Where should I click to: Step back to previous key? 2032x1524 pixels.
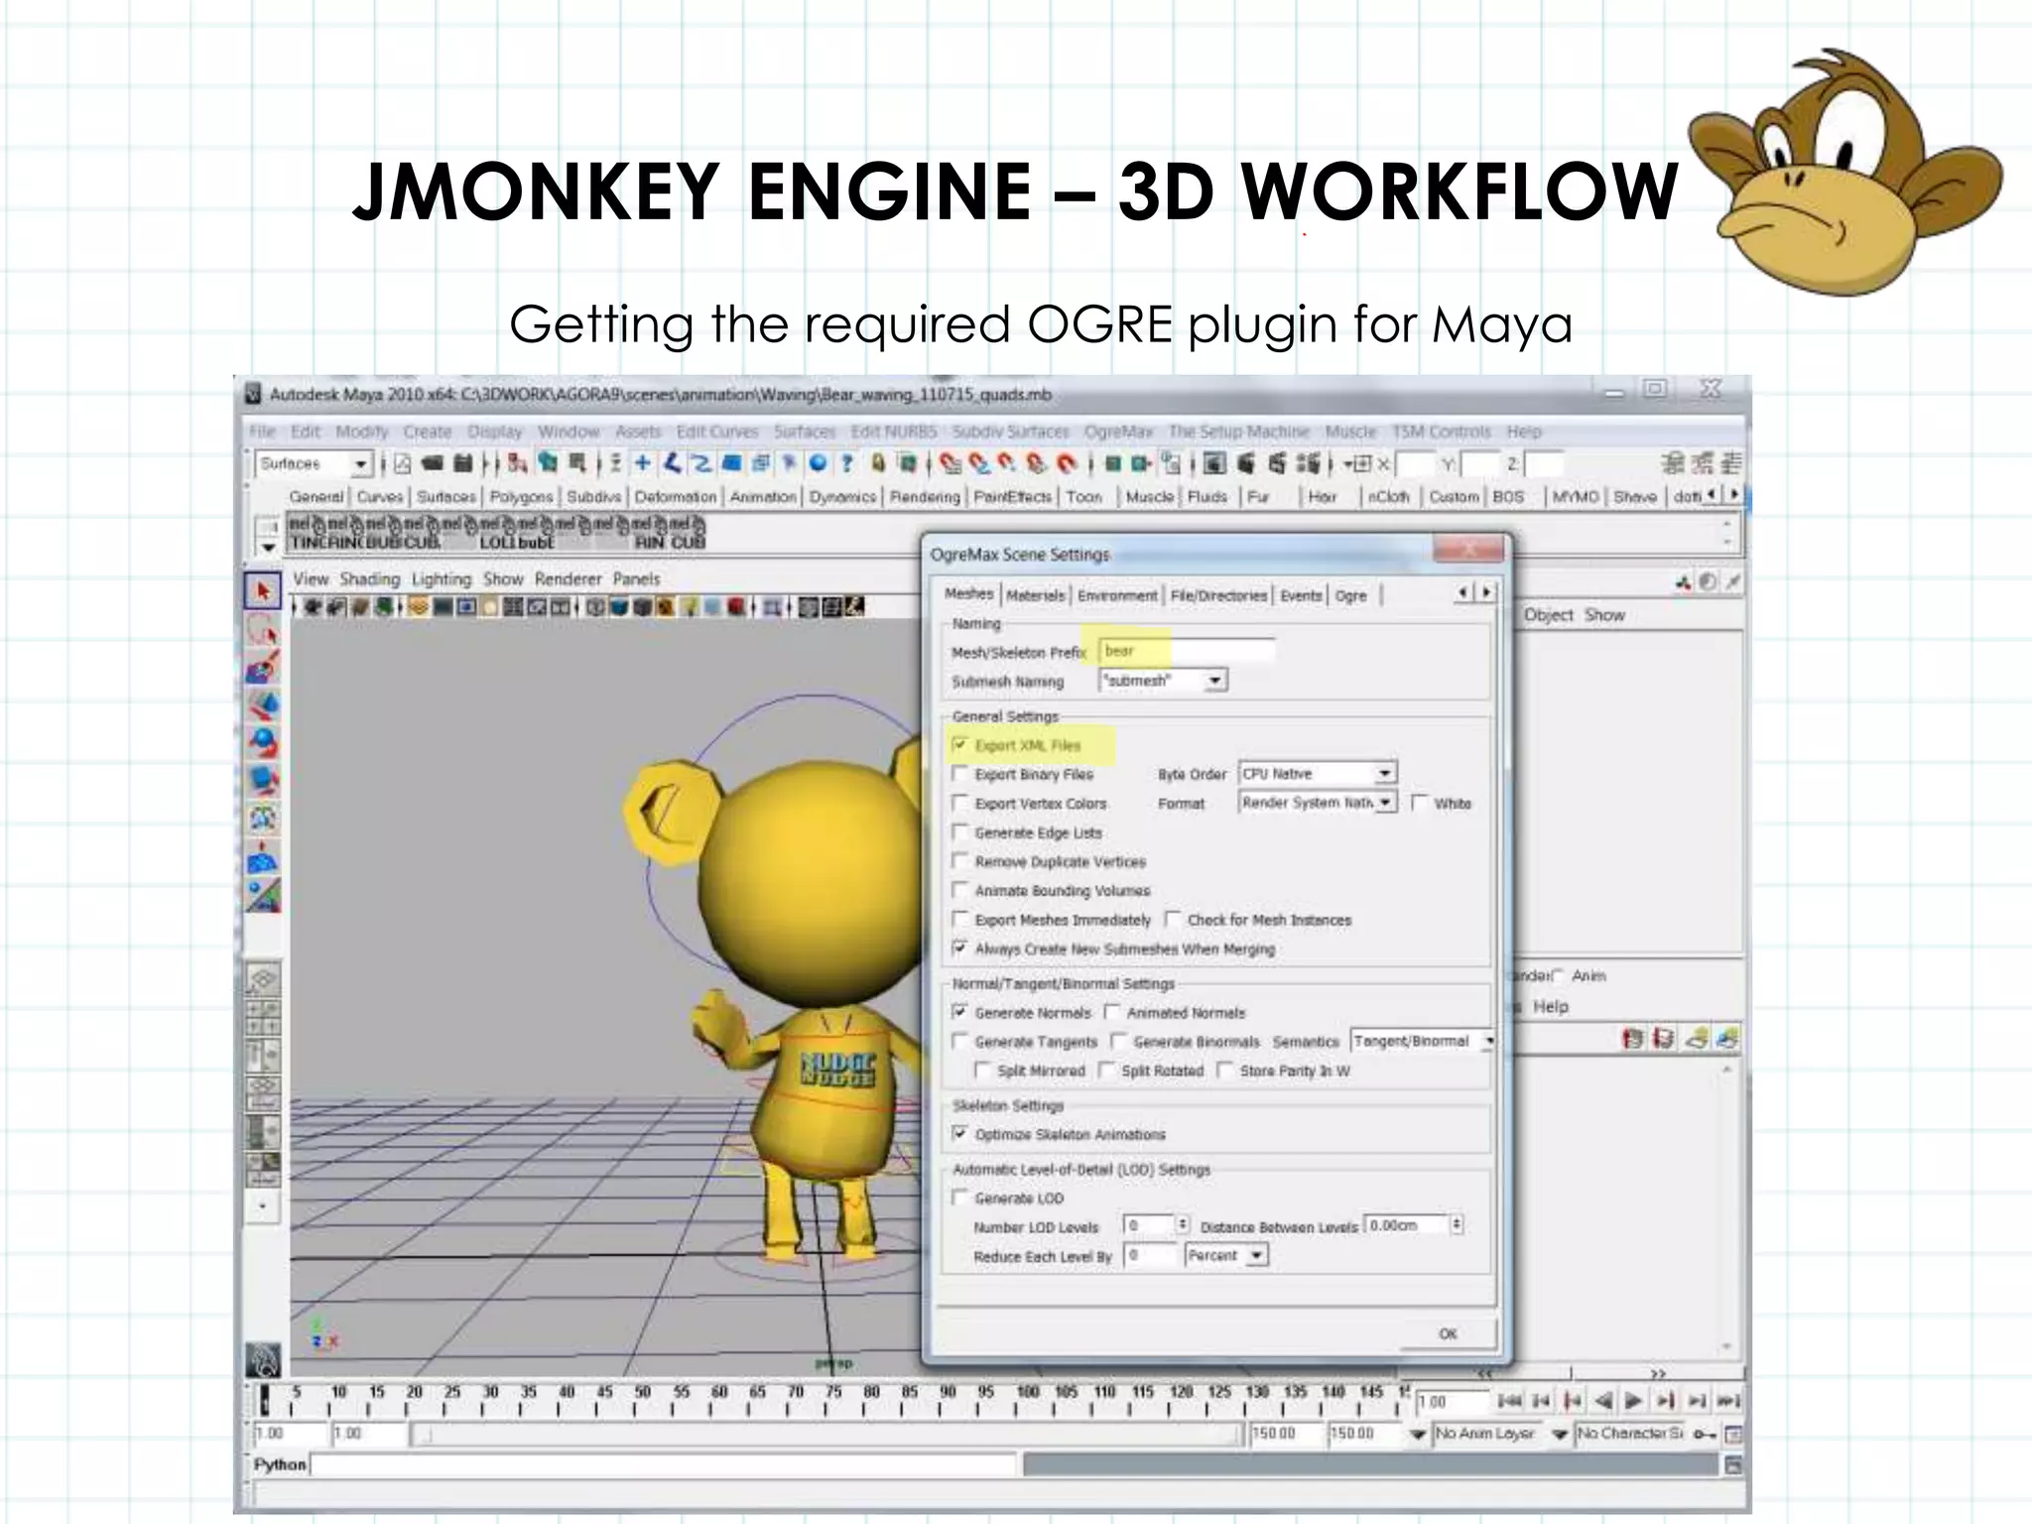click(1573, 1401)
